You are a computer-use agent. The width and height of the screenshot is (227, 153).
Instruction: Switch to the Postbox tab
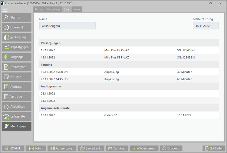tap(39, 9)
